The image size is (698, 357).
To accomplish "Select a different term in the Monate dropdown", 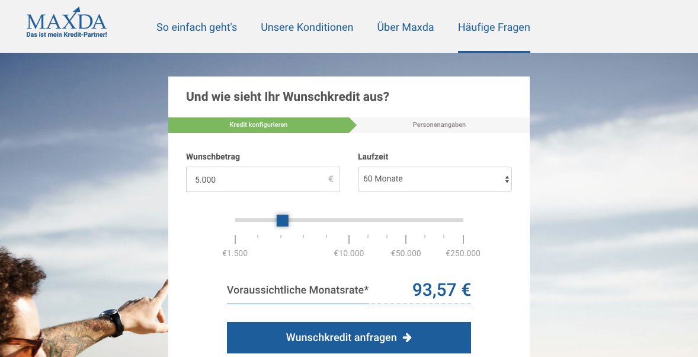I will (x=434, y=179).
